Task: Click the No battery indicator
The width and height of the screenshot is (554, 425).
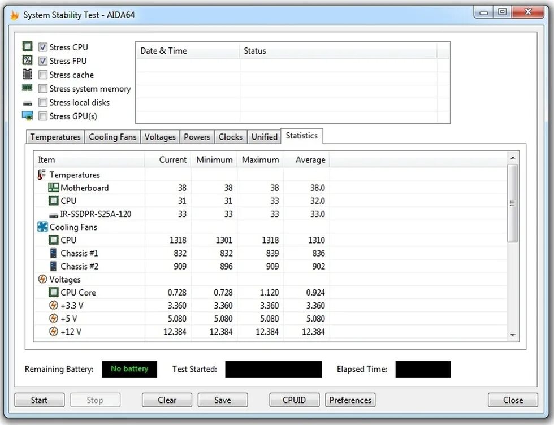Action: (x=129, y=369)
